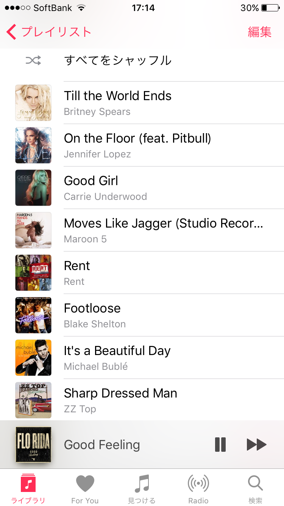The width and height of the screenshot is (284, 506).
Task: Tap the shuffle arrows icon
Action: (x=33, y=60)
